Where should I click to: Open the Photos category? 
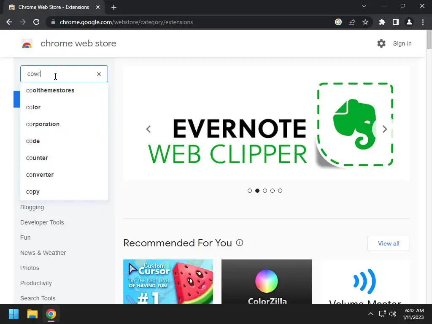(30, 268)
